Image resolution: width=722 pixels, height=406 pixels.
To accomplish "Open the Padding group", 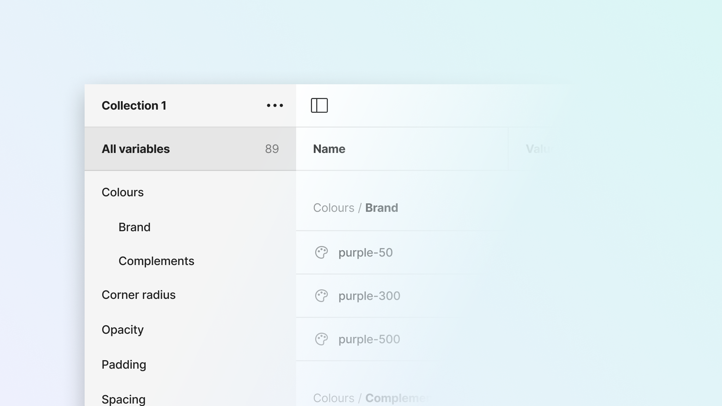I will pos(124,364).
